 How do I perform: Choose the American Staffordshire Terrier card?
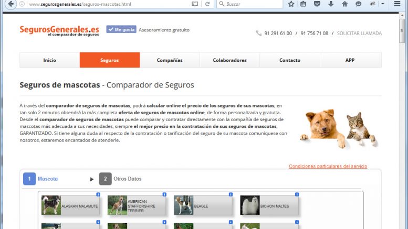click(x=137, y=205)
